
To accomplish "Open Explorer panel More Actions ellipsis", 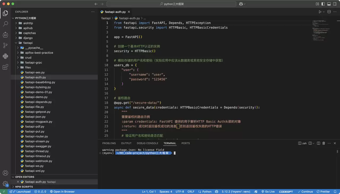I will 93,12.
